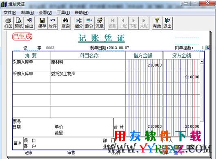Screen dimensions: 216x159
Task: Click the 票号 label
Action: 17,121
